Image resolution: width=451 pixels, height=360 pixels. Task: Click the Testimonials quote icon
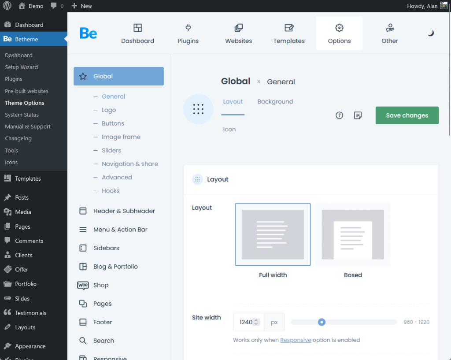coord(7,312)
